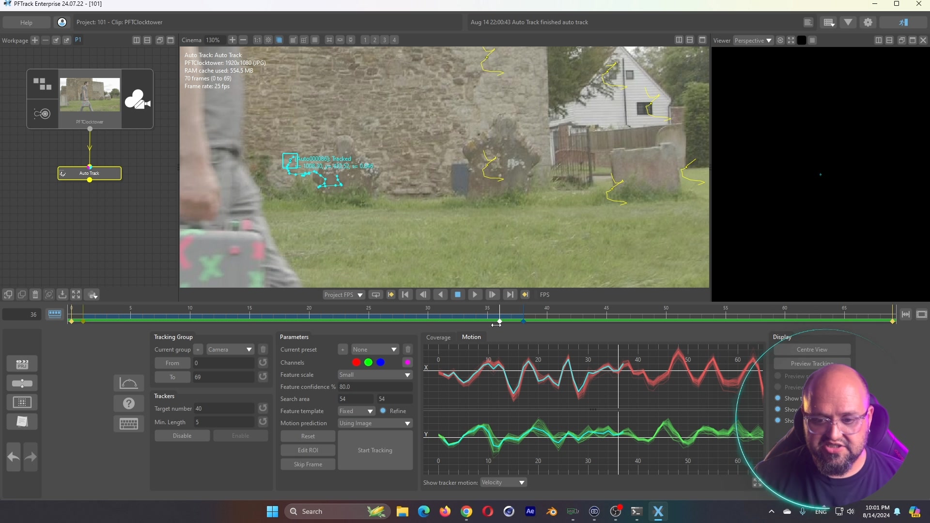Switch to the Motion tab
Image resolution: width=930 pixels, height=523 pixels.
tap(471, 337)
